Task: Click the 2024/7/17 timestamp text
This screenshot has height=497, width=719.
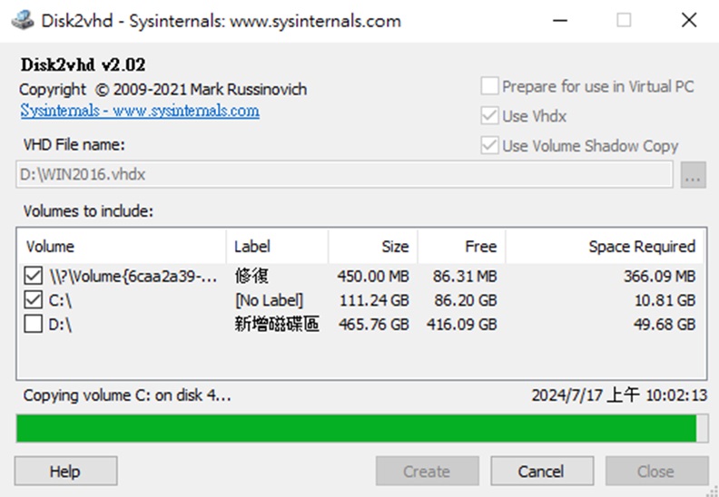Action: coord(619,395)
